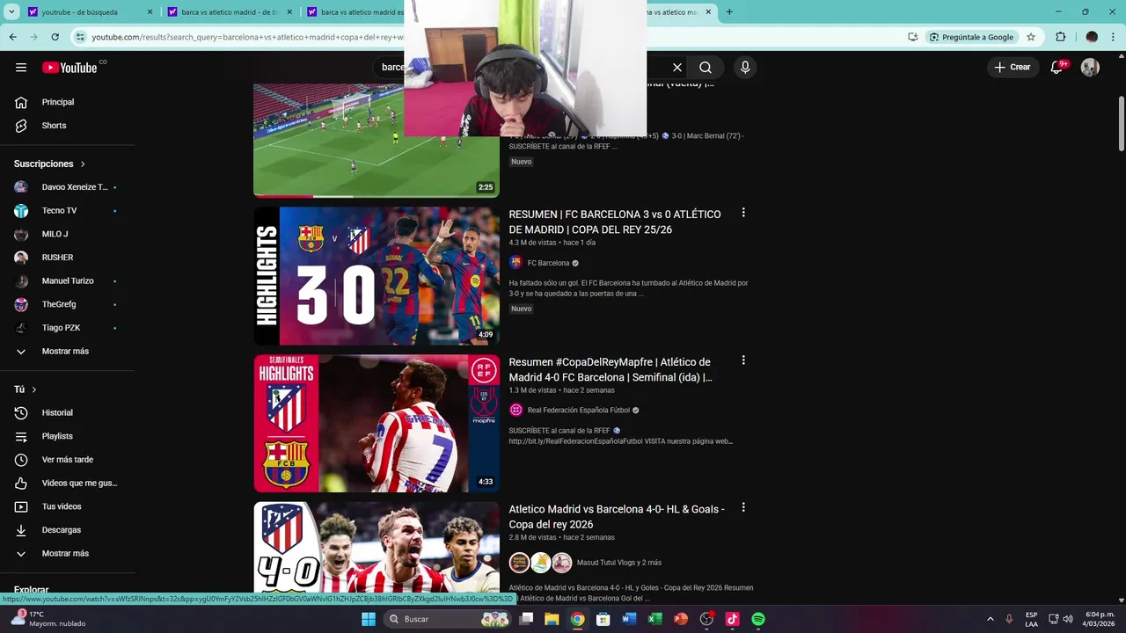Image resolution: width=1126 pixels, height=633 pixels.
Task: Switch to the 'youtrube - de búsqueda' tab
Action: click(x=79, y=12)
